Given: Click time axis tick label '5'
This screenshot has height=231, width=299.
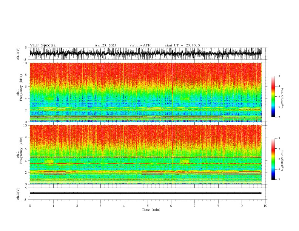Looking at the screenshot, I should coord(148,206).
